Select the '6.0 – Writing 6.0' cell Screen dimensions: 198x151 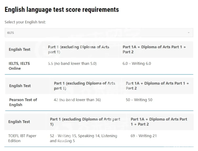137,63
